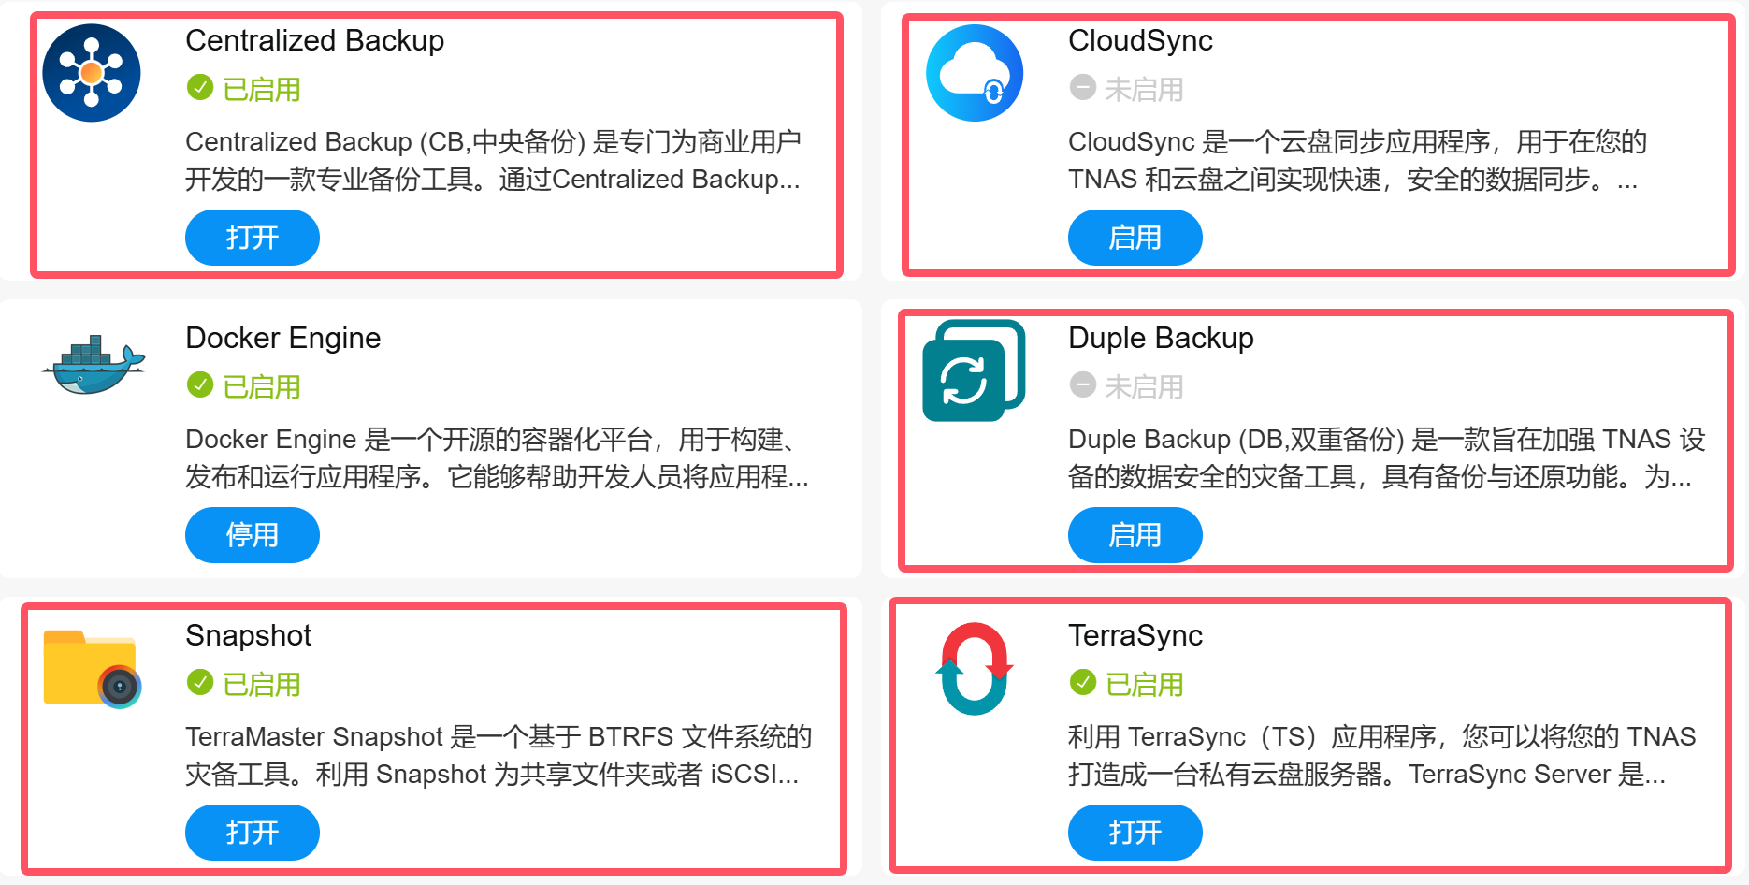This screenshot has width=1749, height=885.
Task: Open Centralized Backup with 打开 button
Action: (253, 238)
